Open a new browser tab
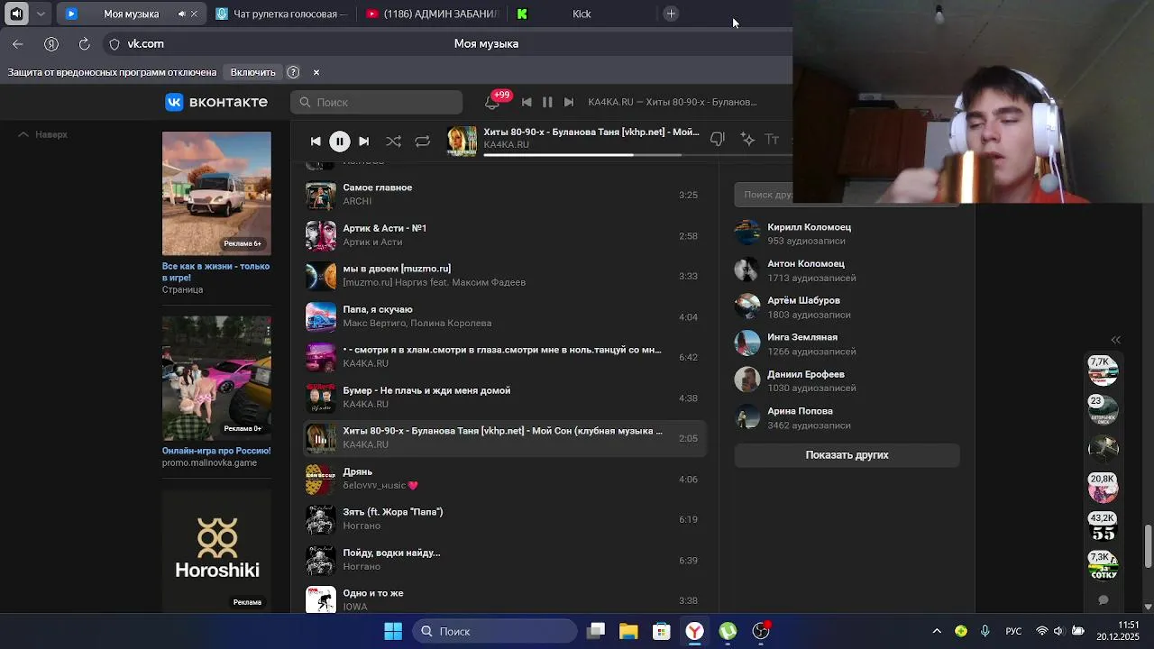This screenshot has height=649, width=1154. 671,14
